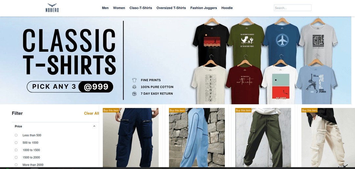Focus the Search input field
The height and width of the screenshot is (169, 355).
[x=293, y=8]
